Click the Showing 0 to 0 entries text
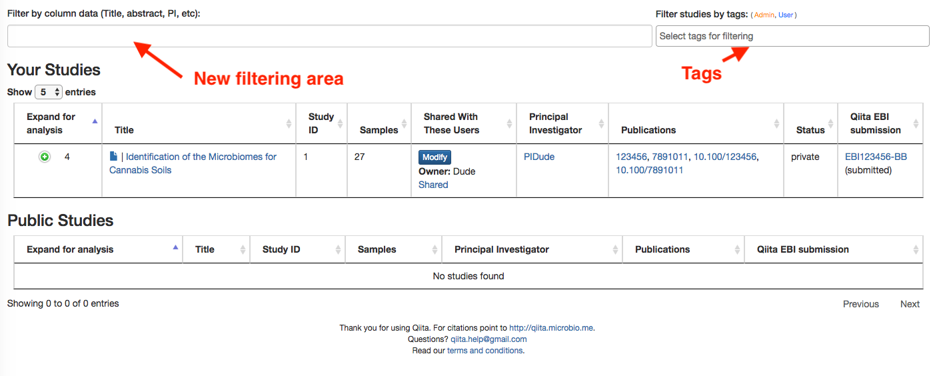 [63, 303]
